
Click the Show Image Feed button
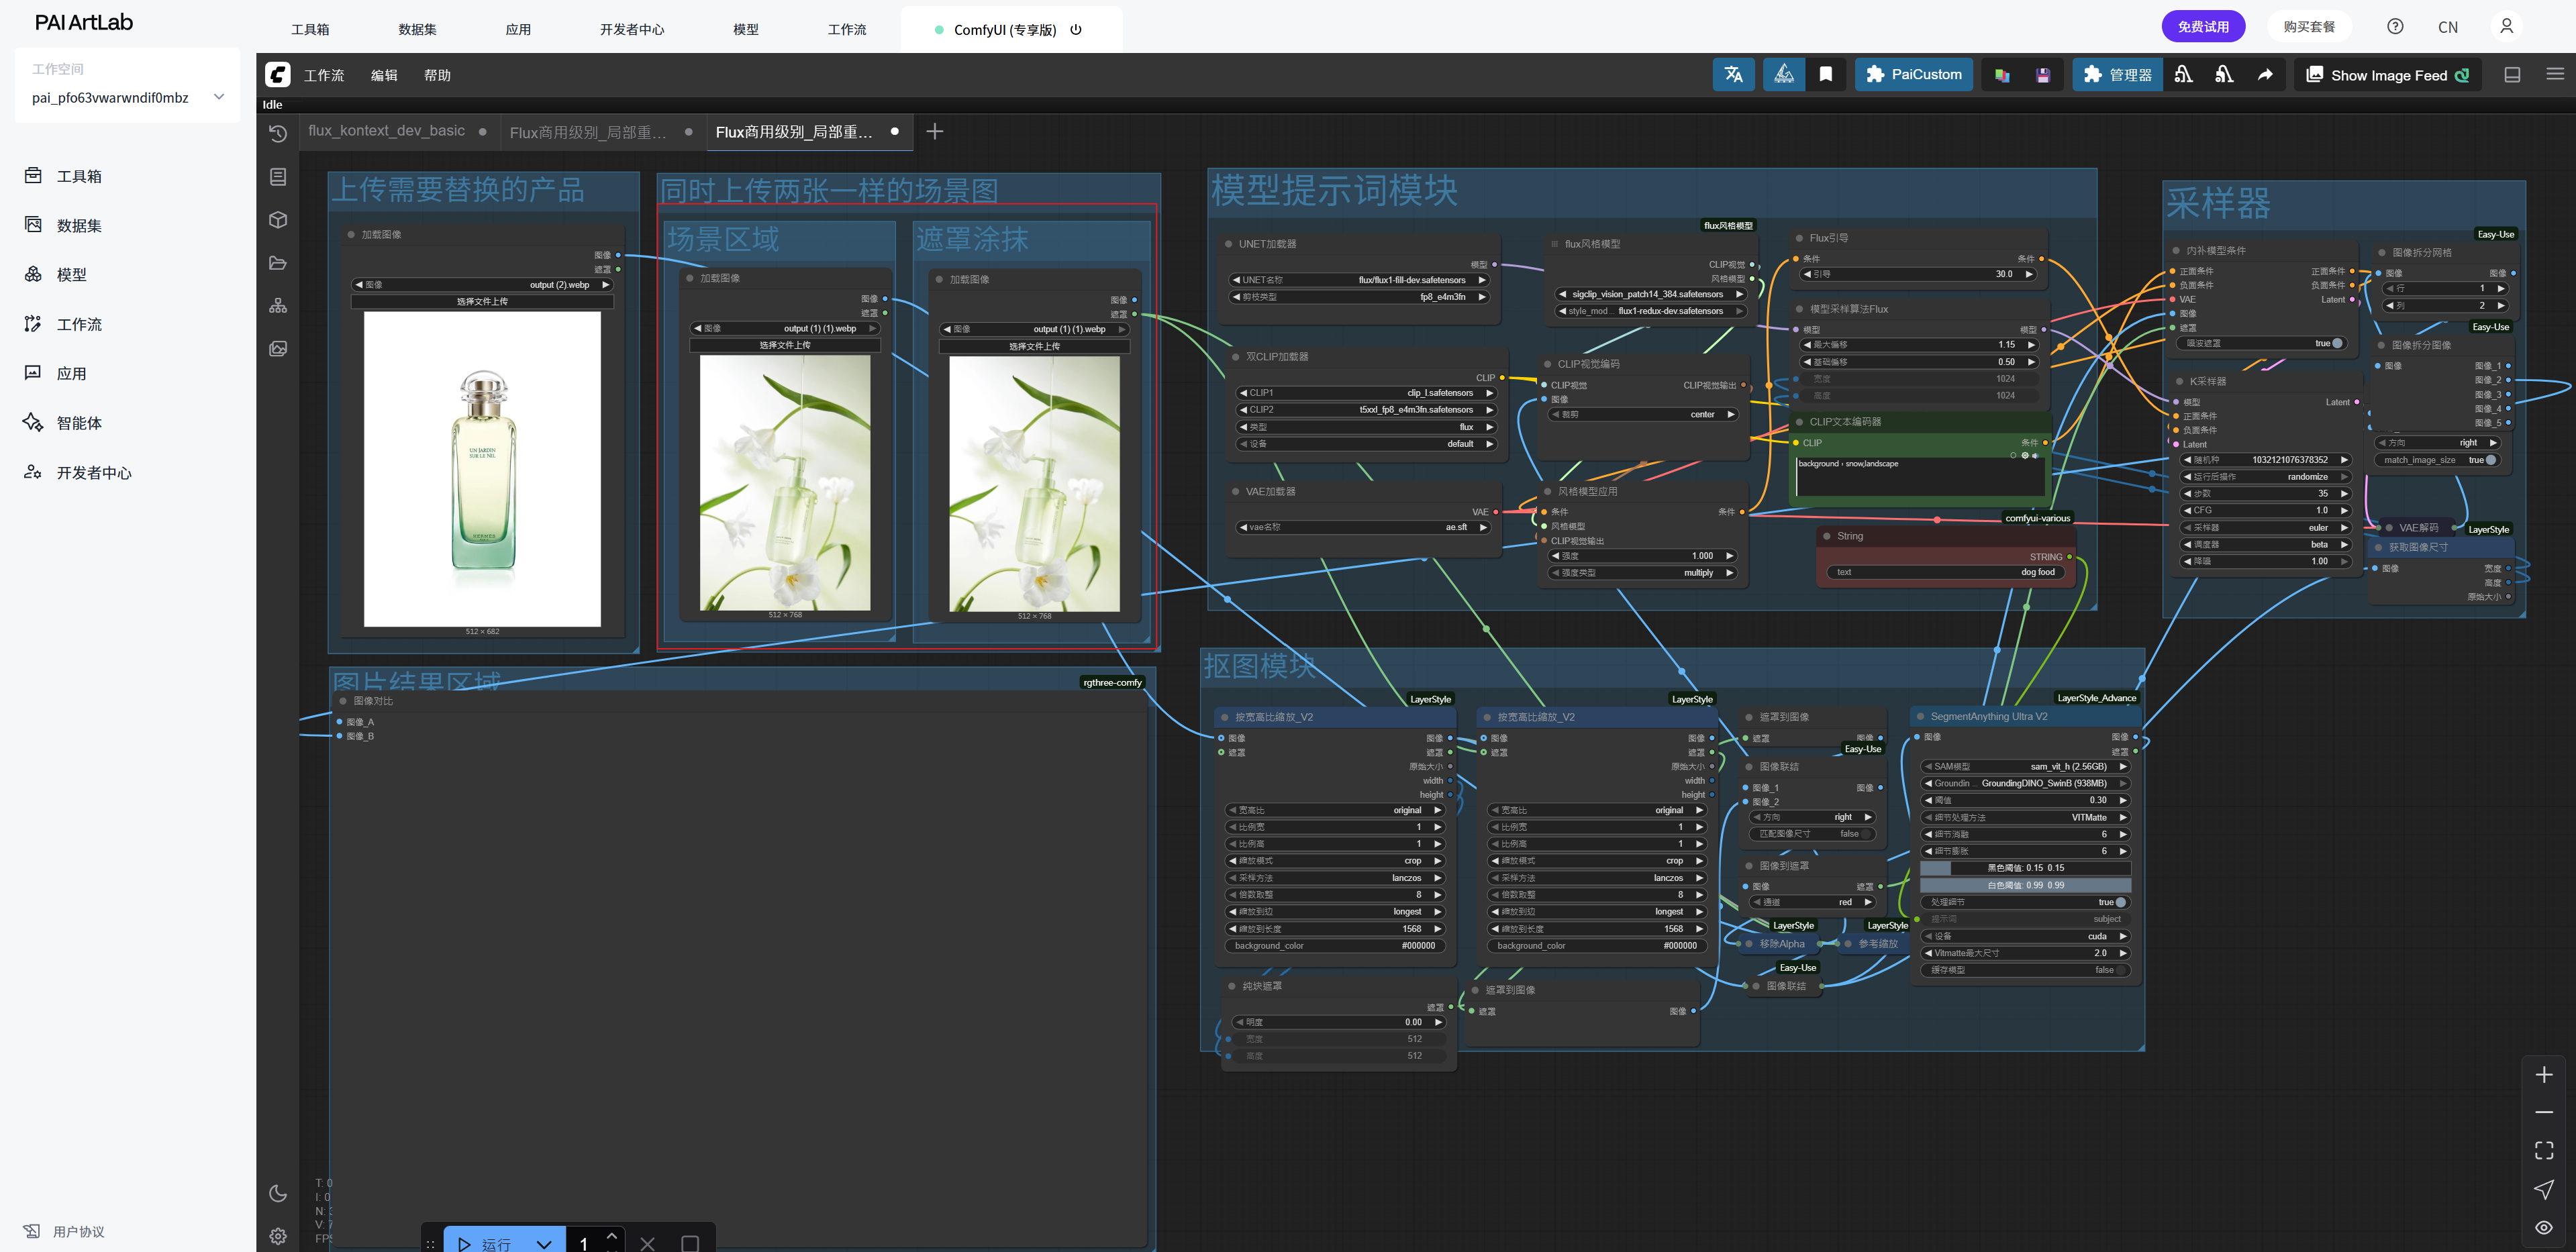coord(2387,75)
